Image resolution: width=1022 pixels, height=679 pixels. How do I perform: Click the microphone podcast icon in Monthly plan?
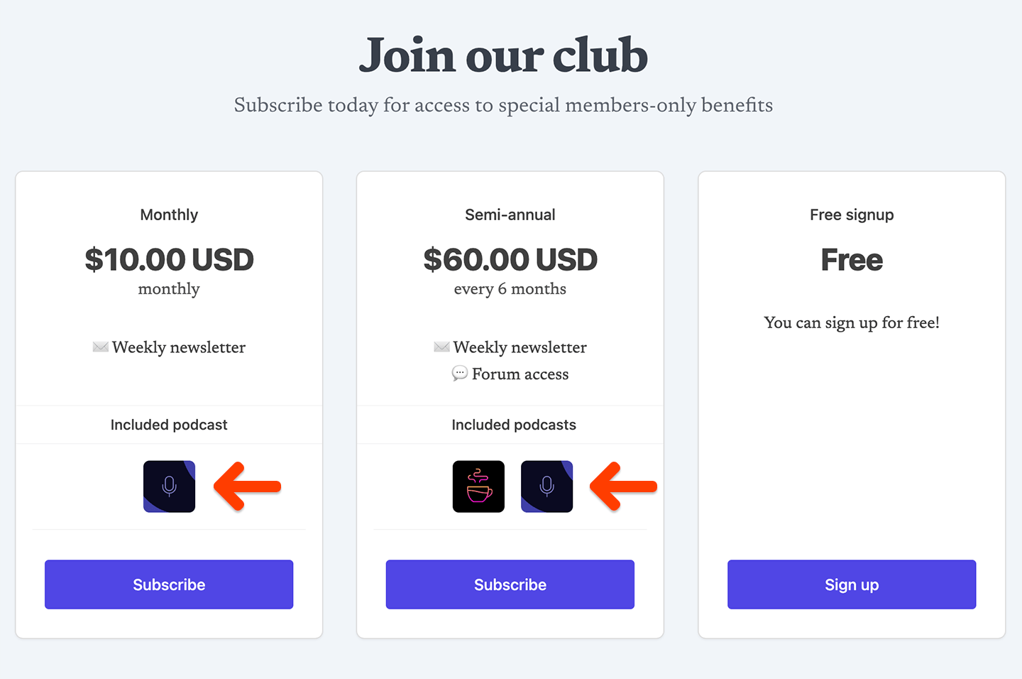click(x=169, y=487)
